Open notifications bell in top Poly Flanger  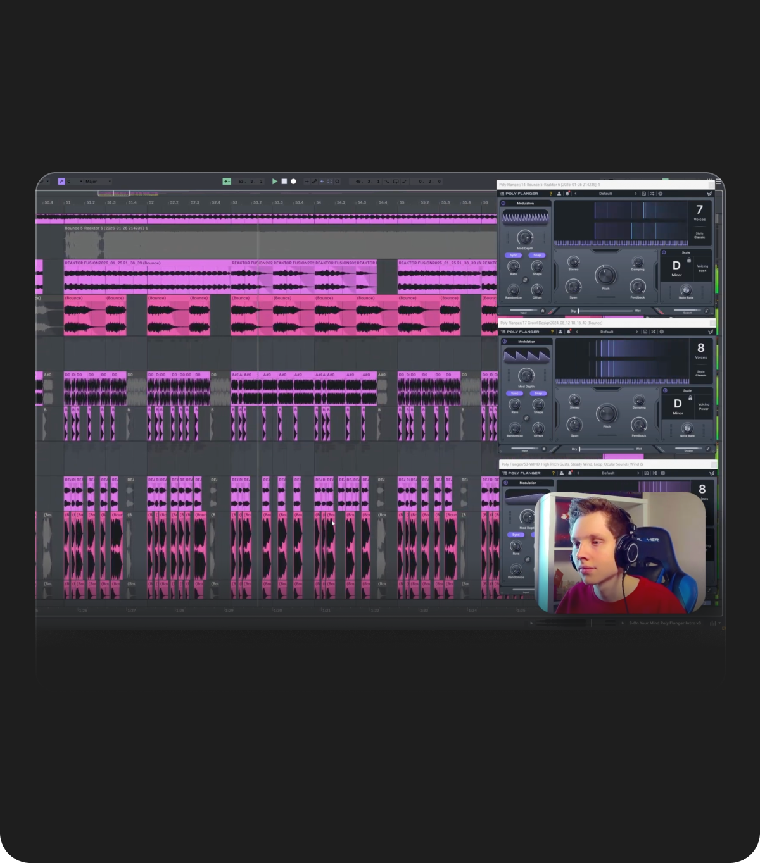tap(567, 194)
